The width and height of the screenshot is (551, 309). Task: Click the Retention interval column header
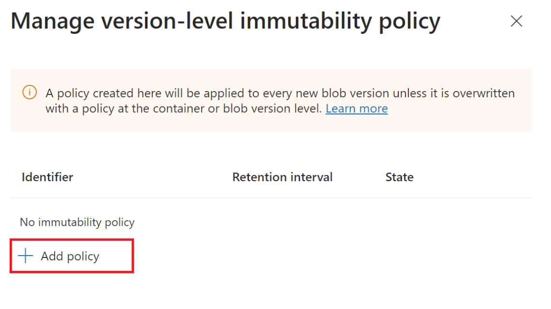click(x=282, y=177)
